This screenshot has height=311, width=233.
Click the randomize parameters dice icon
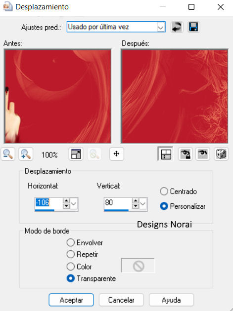221,154
